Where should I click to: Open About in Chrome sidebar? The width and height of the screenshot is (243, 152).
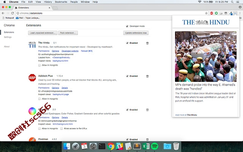click(x=7, y=46)
